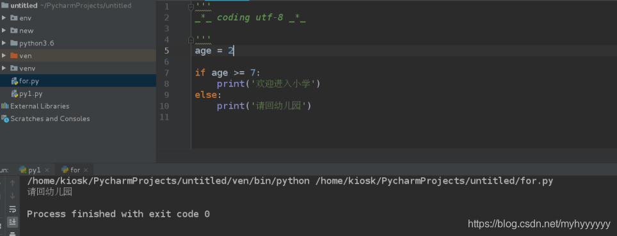The image size is (617, 236).
Task: Expand the ven folder arrow
Action: pos(4,56)
